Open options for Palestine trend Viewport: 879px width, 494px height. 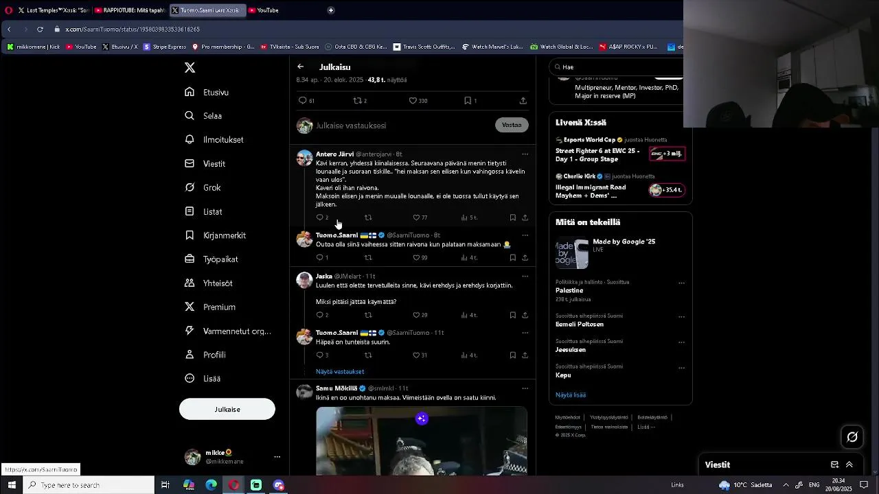pyautogui.click(x=681, y=283)
